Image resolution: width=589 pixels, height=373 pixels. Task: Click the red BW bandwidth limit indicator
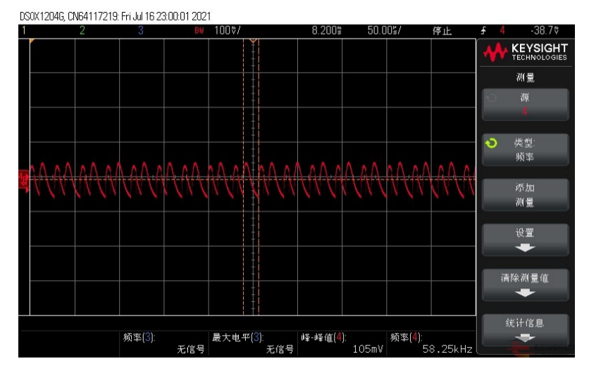point(199,31)
